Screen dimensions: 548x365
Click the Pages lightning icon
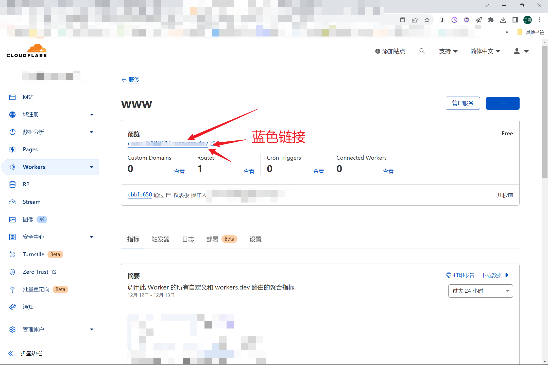(12, 150)
